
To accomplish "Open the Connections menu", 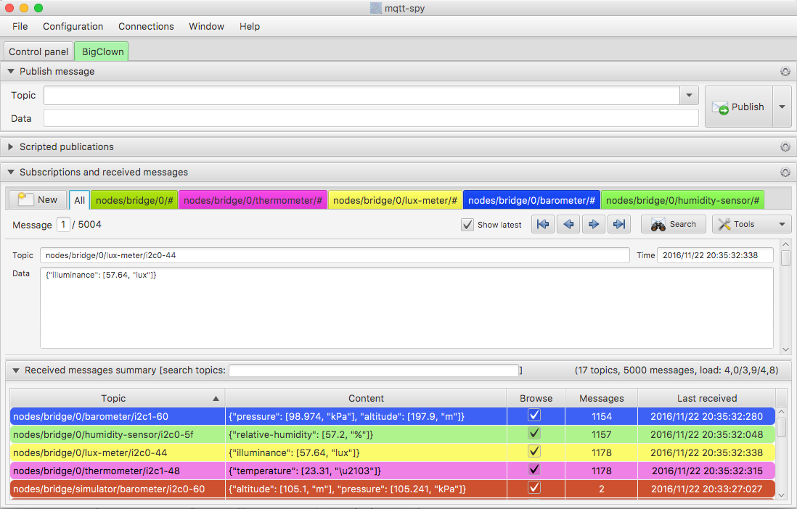I will (x=146, y=26).
